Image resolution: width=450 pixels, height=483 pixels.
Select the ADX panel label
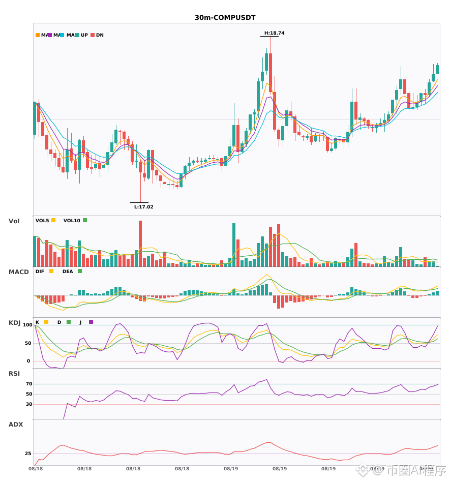(x=16, y=425)
